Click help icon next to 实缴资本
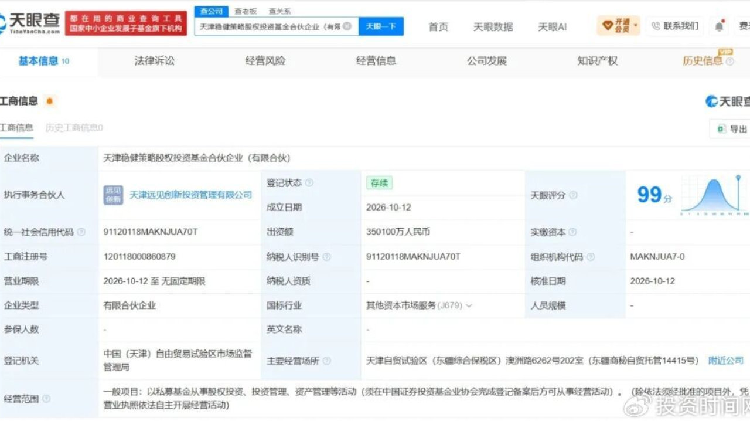Image resolution: width=750 pixels, height=421 pixels. point(572,232)
